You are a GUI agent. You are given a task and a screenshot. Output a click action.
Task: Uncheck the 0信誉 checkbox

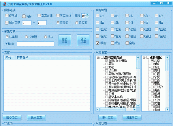click(x=98, y=43)
